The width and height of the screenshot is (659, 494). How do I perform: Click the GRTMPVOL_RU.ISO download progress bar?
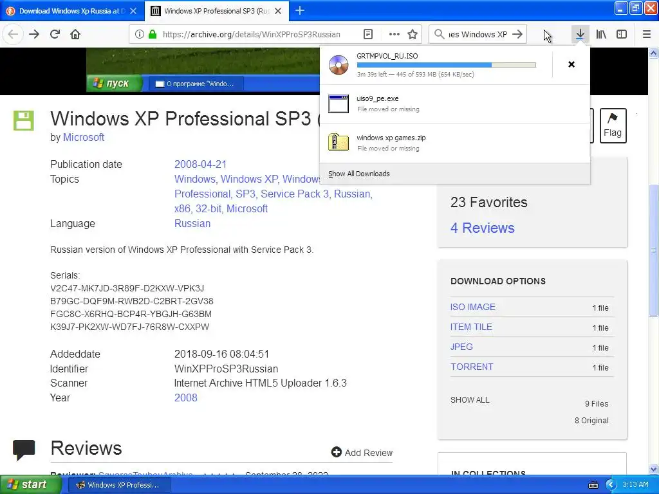[x=447, y=65]
